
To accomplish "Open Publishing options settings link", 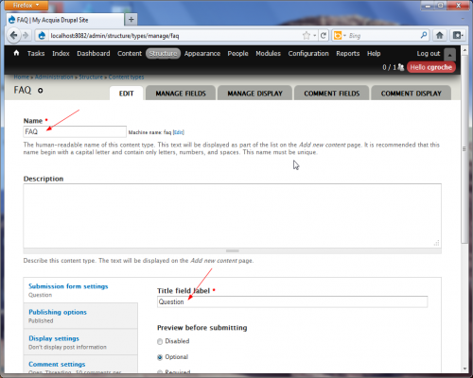I will [58, 312].
